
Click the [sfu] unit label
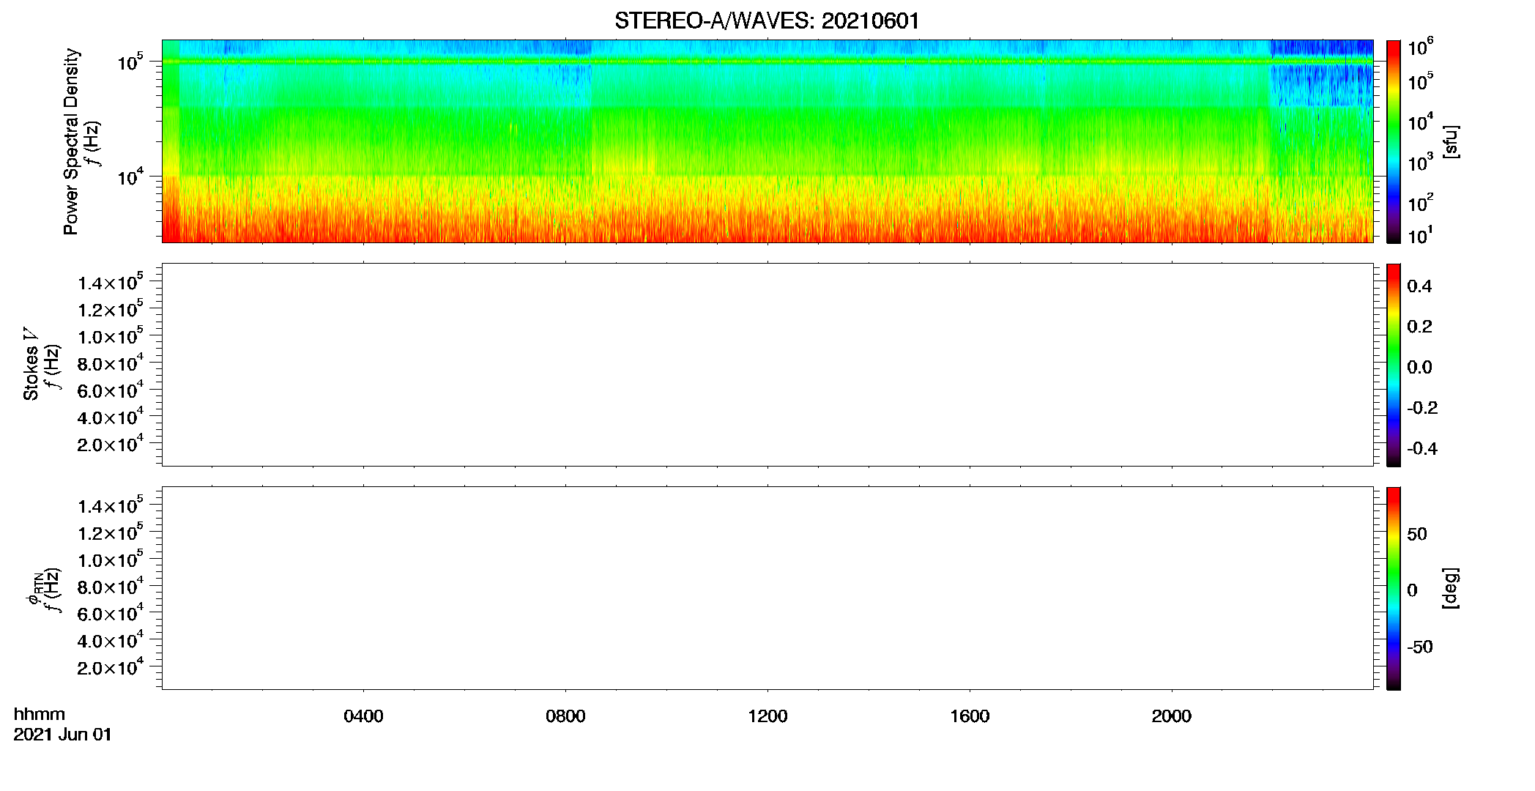[1451, 141]
